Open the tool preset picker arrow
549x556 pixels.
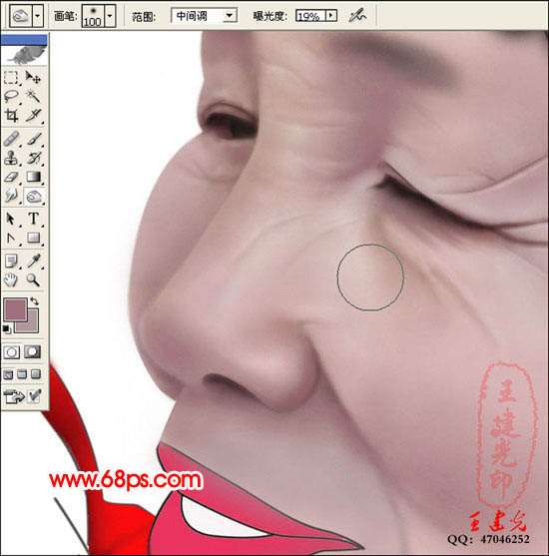click(38, 16)
